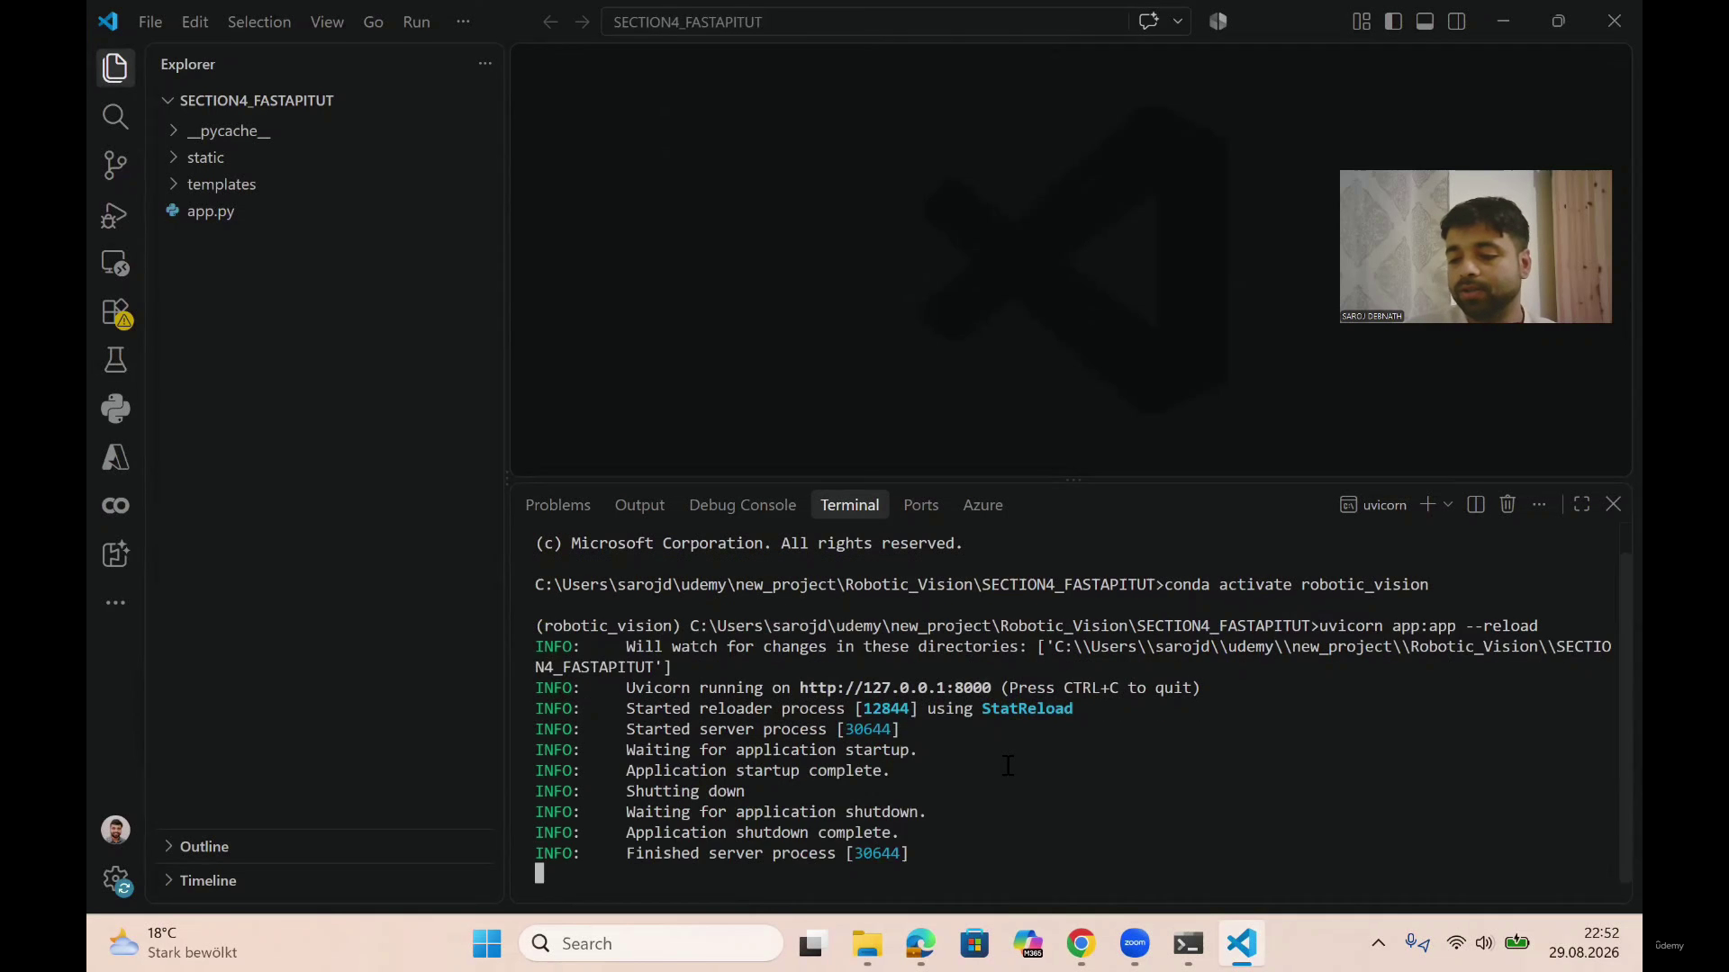Toggle secondary side bar visibility

tap(1456, 22)
